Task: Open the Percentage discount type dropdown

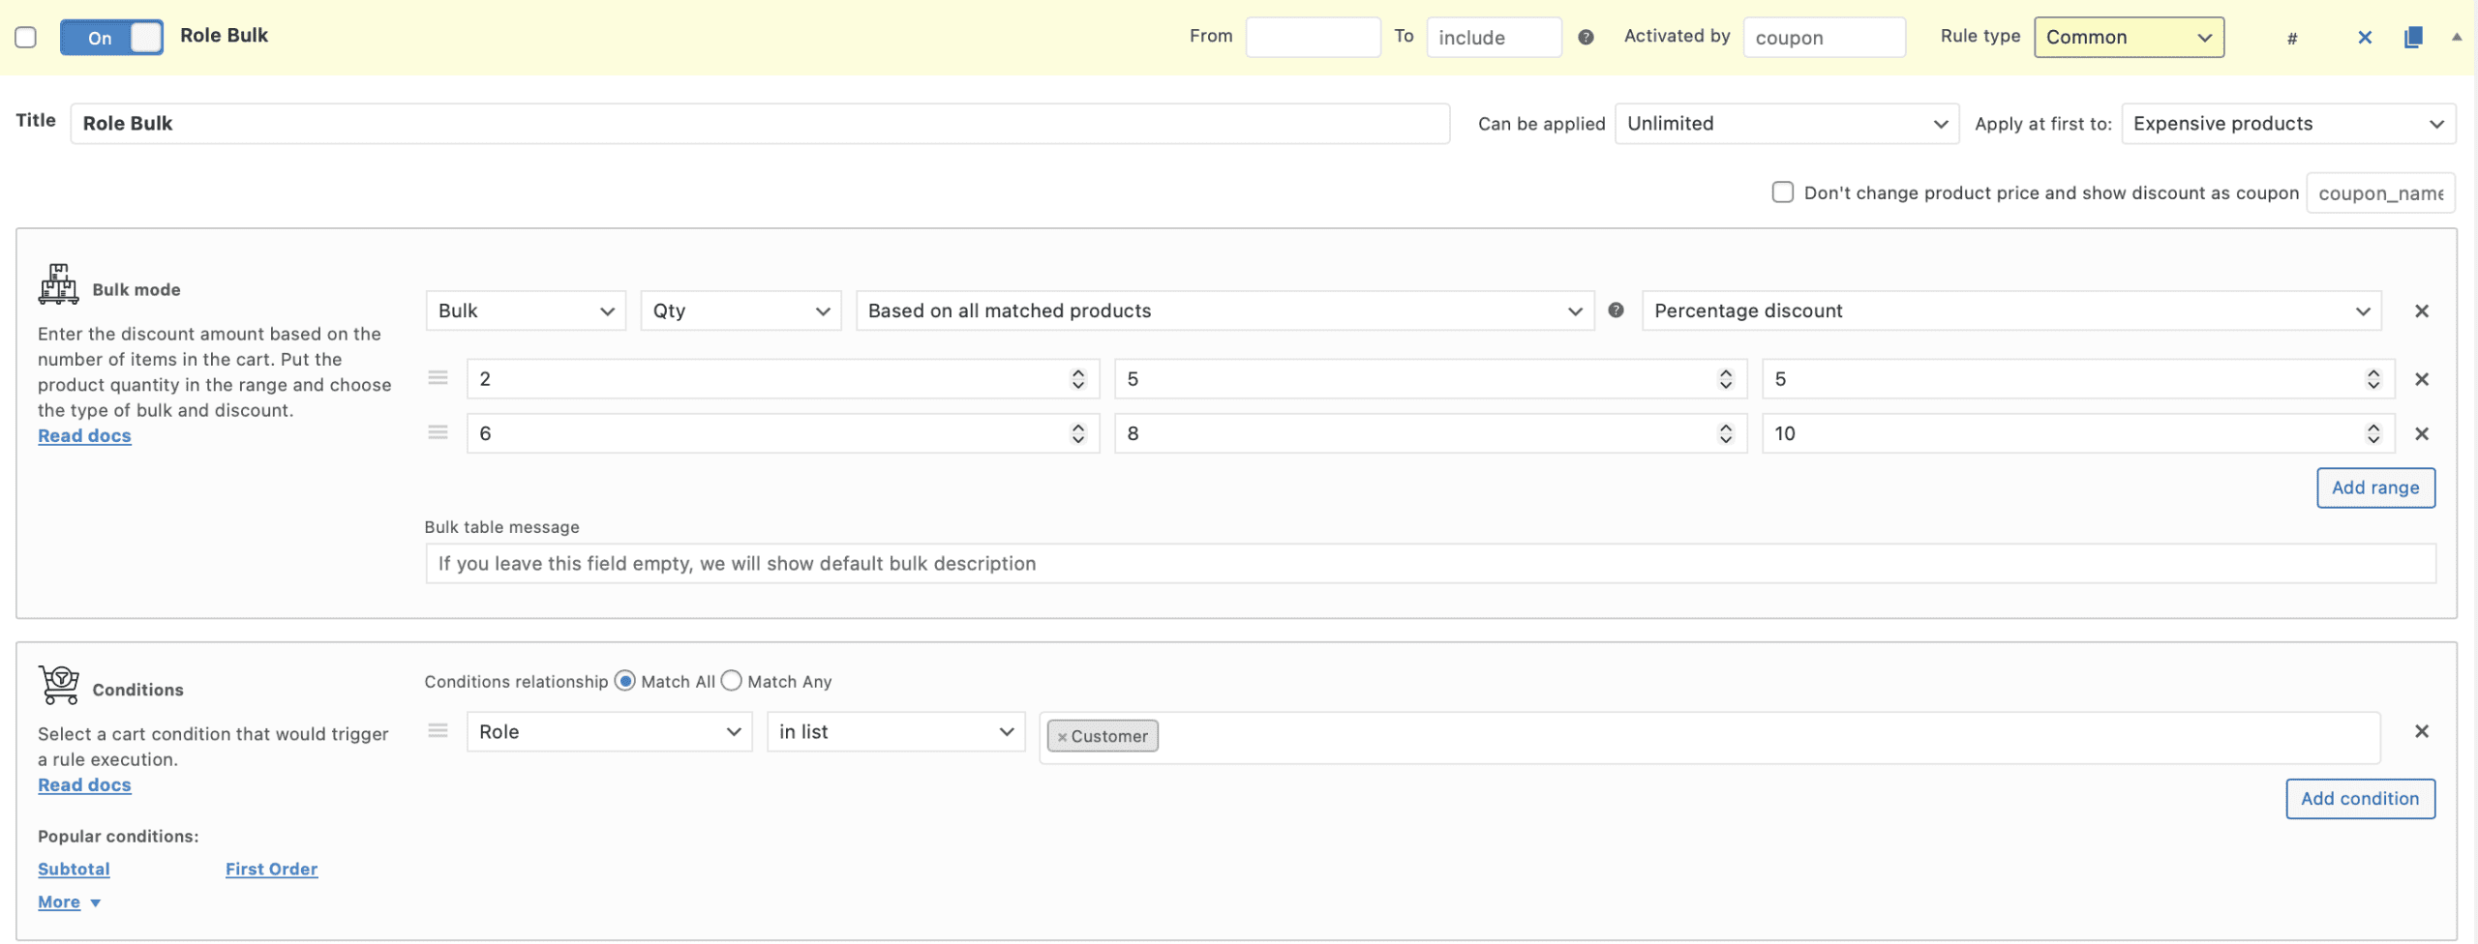Action: click(x=2010, y=311)
